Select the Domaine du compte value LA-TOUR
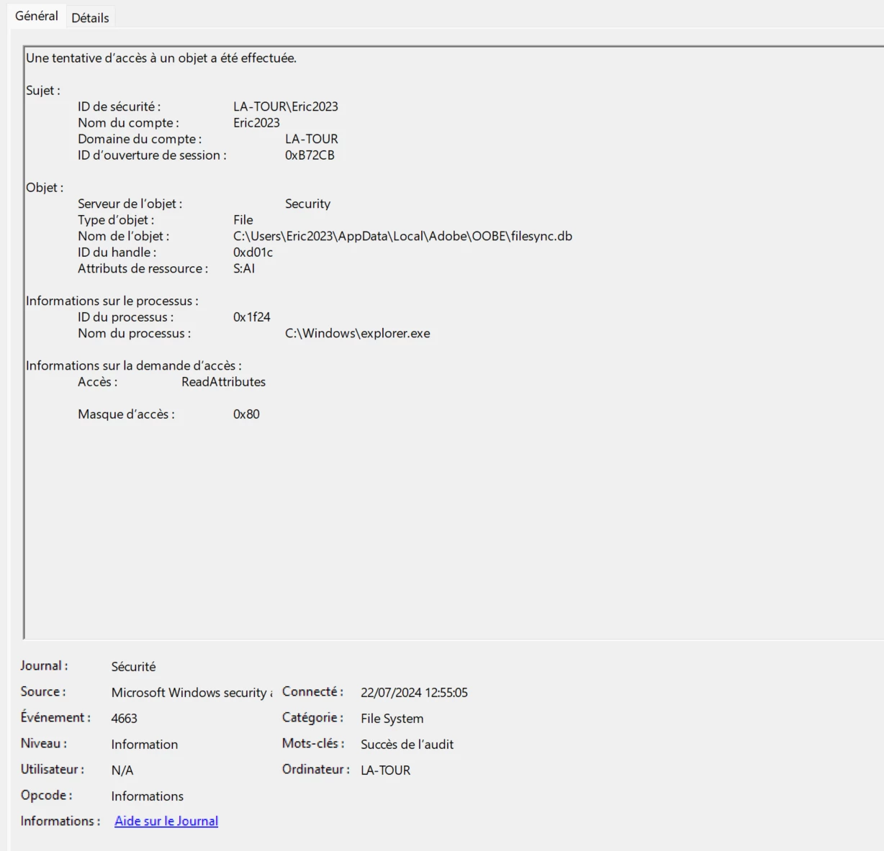 coord(311,139)
